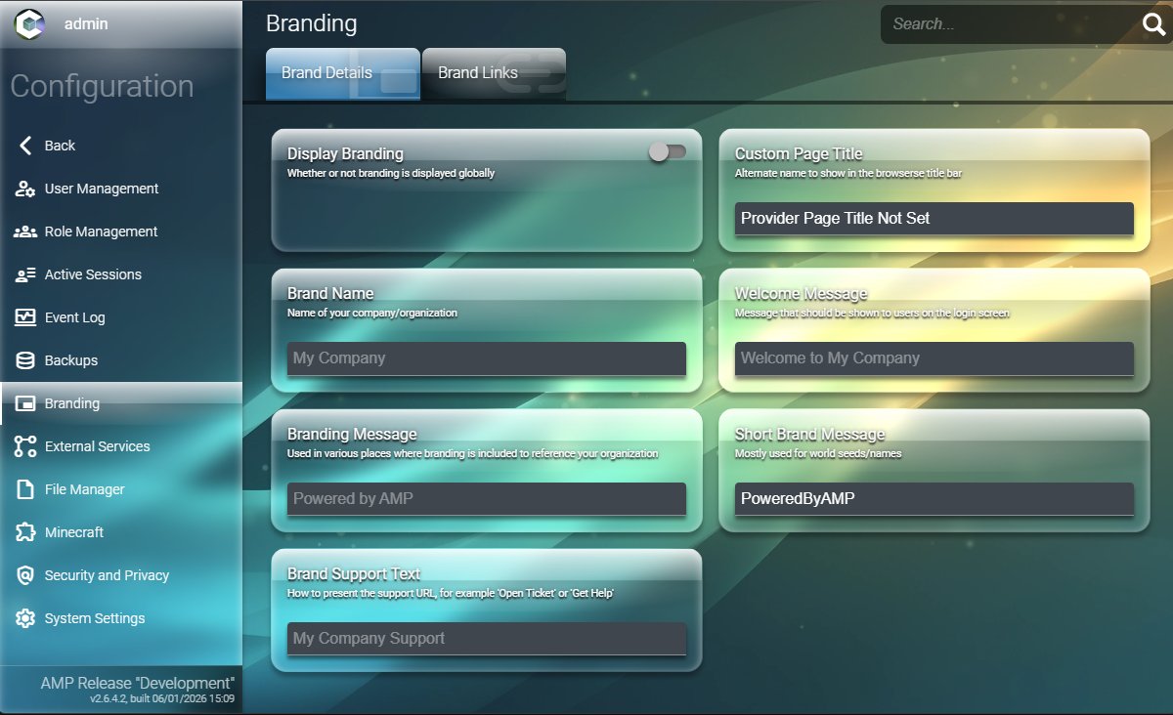Click the AMP cube logo icon
The height and width of the screenshot is (715, 1173).
coord(29,25)
